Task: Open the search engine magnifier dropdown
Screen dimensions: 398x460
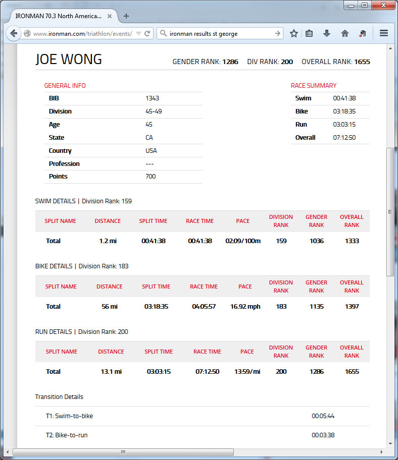Action: pos(163,34)
